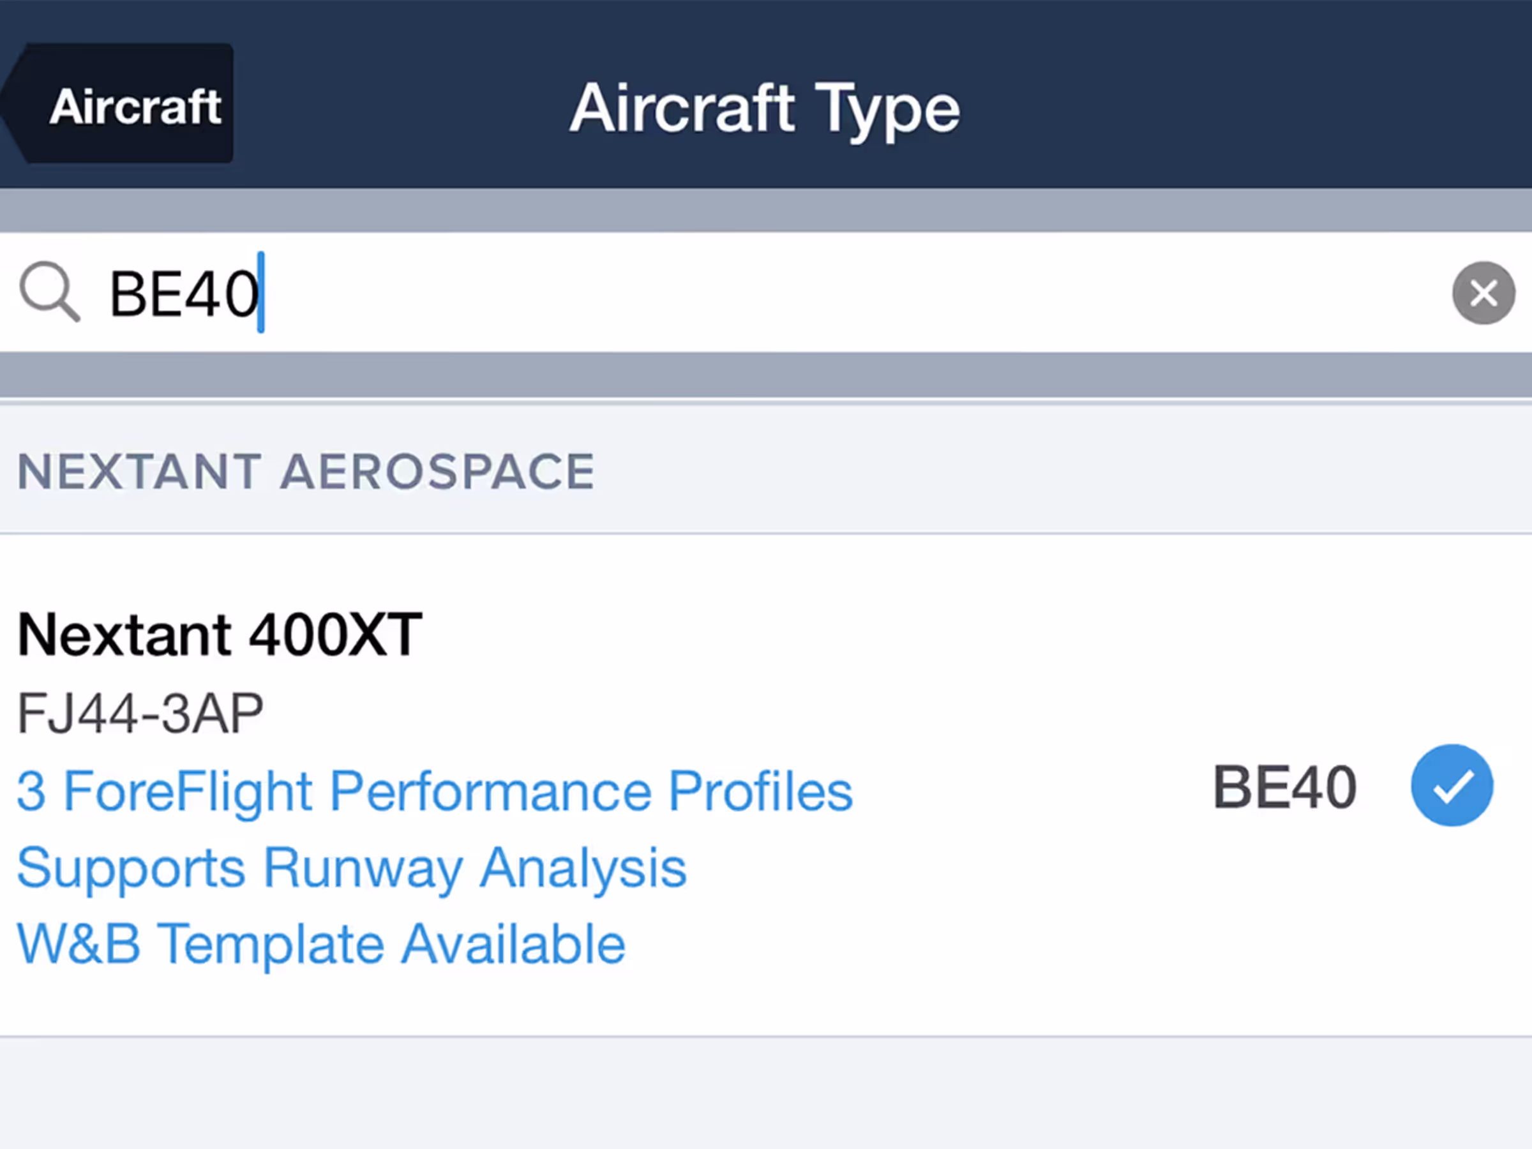1532x1149 pixels.
Task: Tap the back arrow edge of Aircraft button
Action: pyautogui.click(x=14, y=104)
